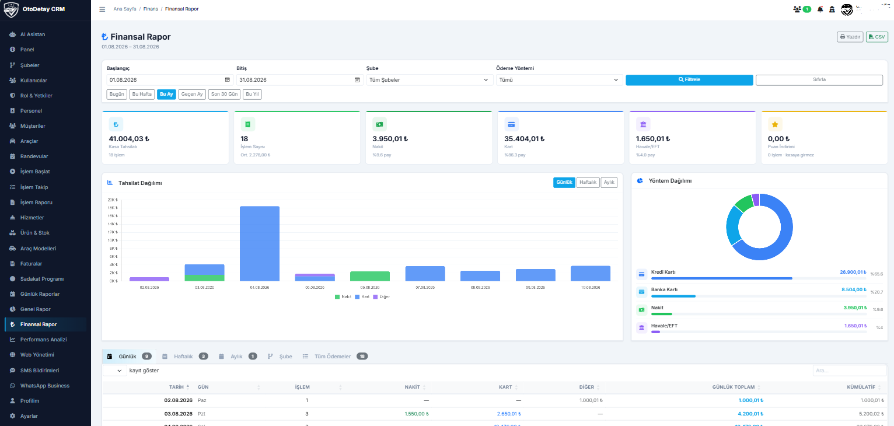
Task: Open the Ödeme Yöntemi dropdown
Action: (x=560, y=80)
